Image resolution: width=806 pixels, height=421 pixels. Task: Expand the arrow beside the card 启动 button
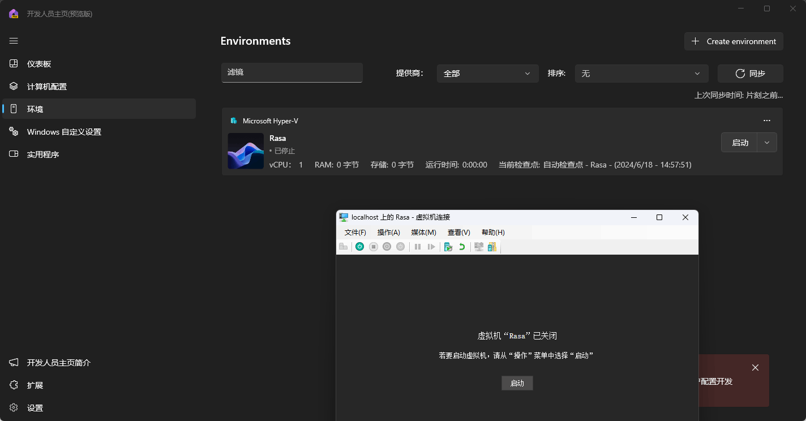(767, 143)
